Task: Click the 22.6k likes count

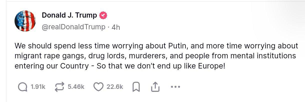Action: point(115,87)
